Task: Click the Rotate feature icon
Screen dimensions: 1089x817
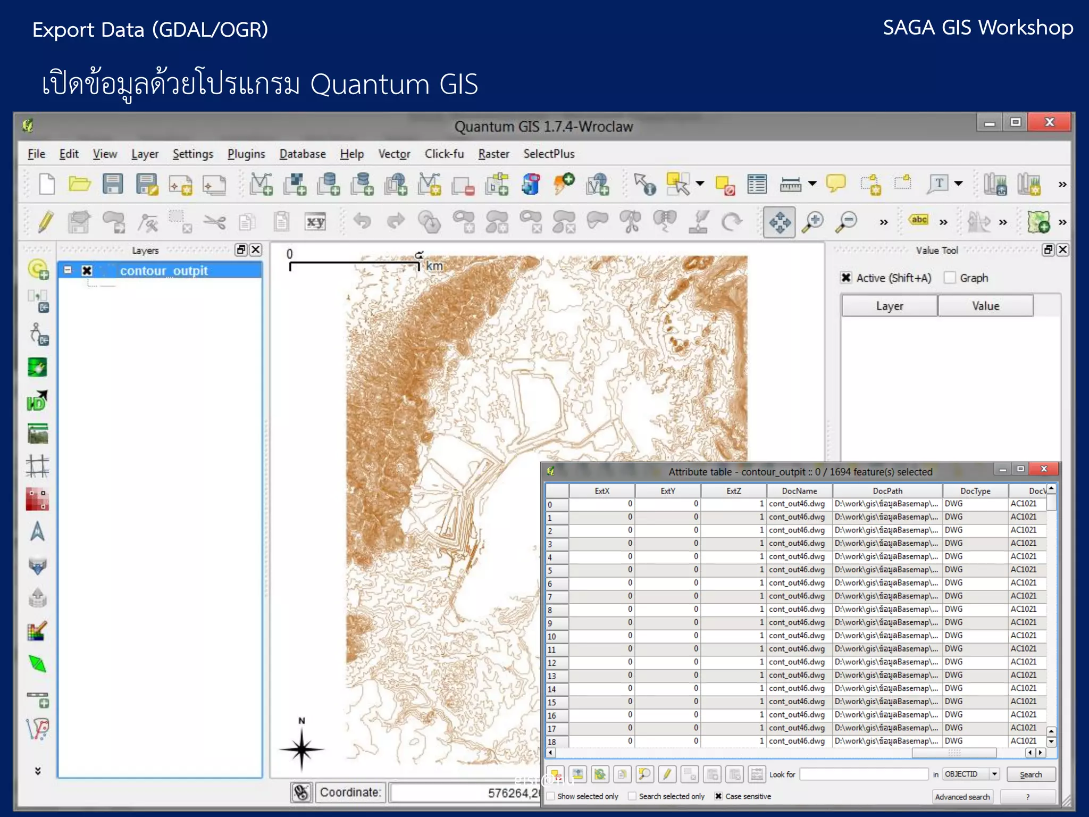Action: pyautogui.click(x=732, y=222)
